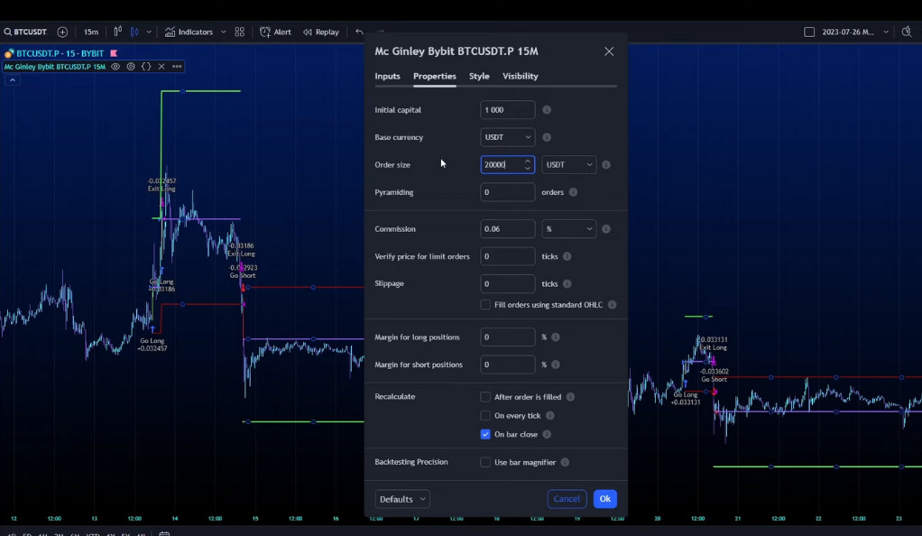Uncheck the On bar close checkbox
The height and width of the screenshot is (536, 922).
(485, 434)
